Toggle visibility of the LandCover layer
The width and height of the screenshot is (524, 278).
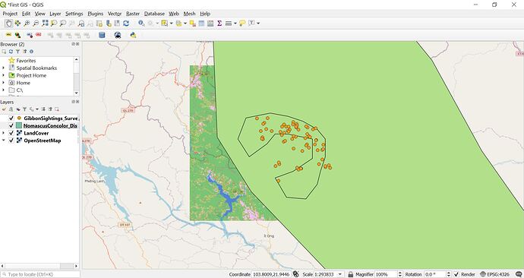[11, 133]
